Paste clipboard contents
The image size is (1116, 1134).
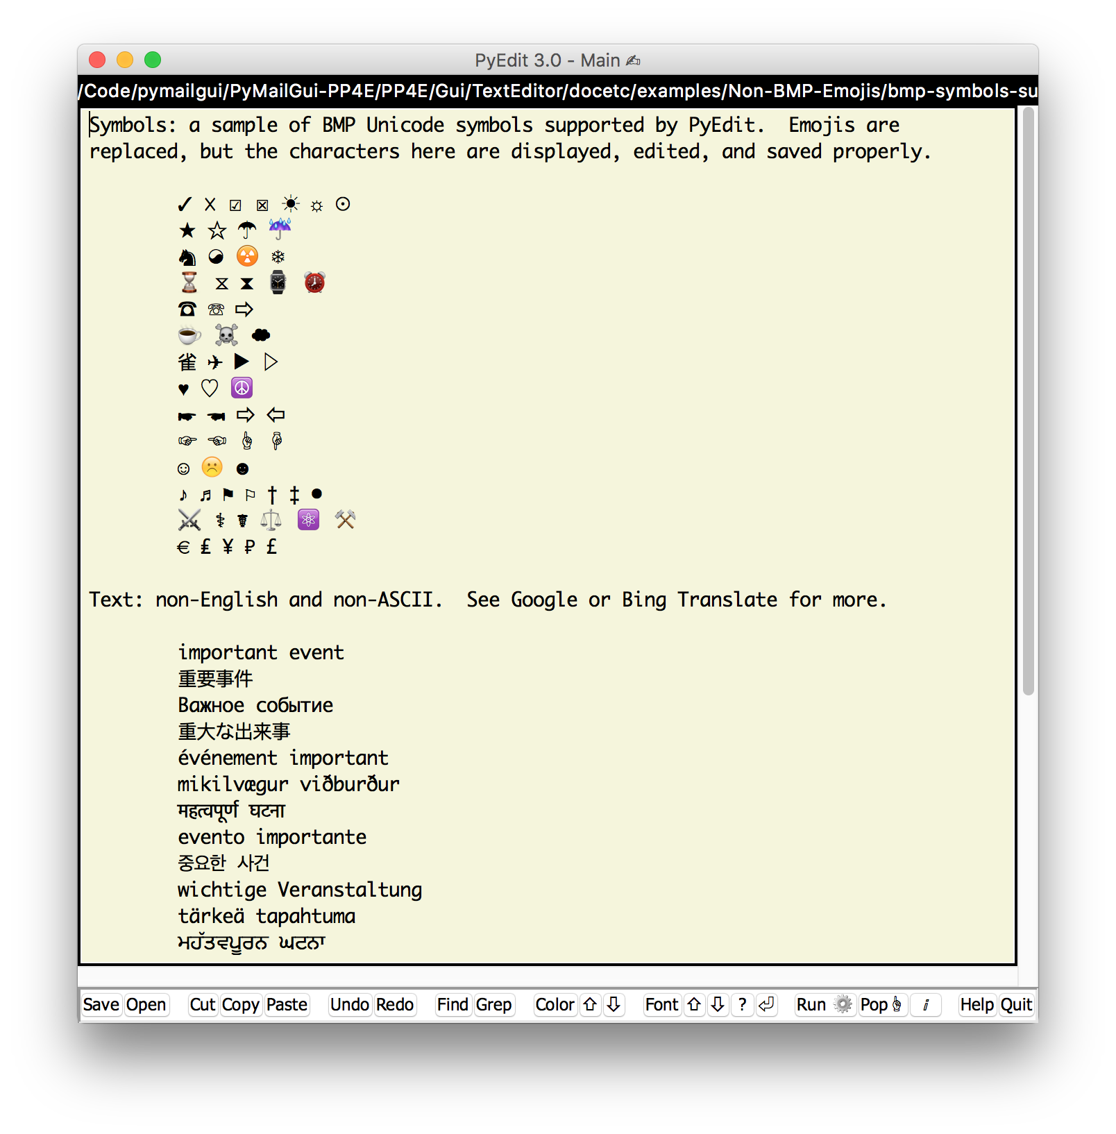click(x=287, y=1005)
